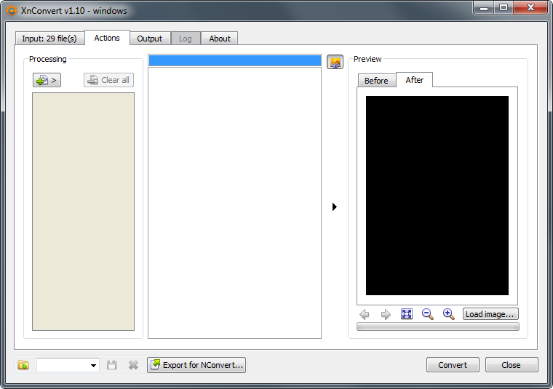This screenshot has width=553, height=389.
Task: Click the load script folder icon
Action: (23, 365)
